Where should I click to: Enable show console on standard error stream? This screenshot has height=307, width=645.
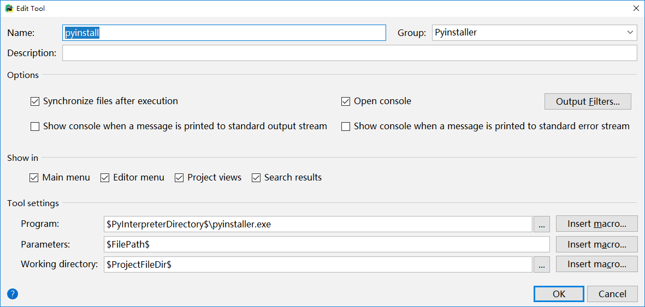346,127
